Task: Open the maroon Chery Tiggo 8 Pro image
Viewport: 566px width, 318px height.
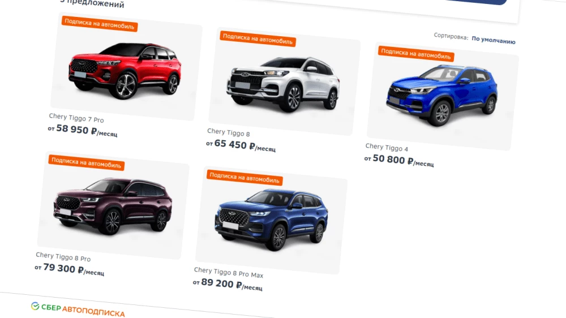Action: tap(113, 205)
